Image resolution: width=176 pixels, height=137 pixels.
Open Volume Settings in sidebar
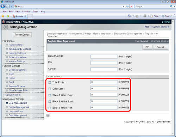pos(17,61)
